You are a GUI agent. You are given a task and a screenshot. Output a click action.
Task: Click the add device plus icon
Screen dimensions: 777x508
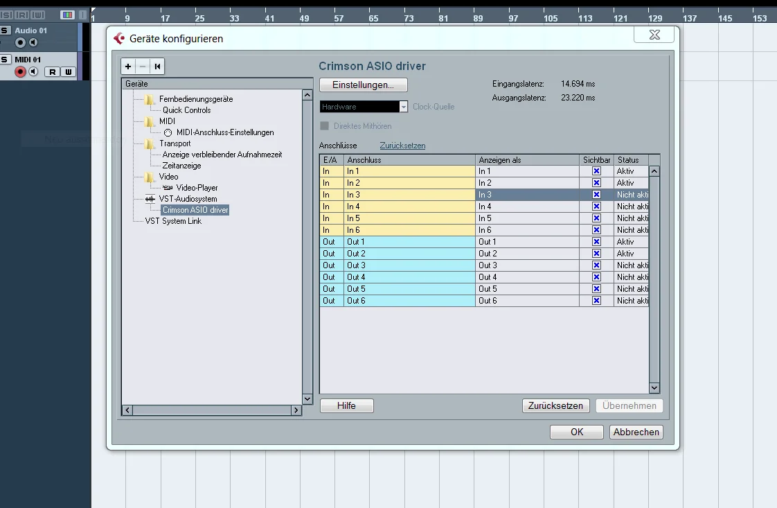(128, 67)
